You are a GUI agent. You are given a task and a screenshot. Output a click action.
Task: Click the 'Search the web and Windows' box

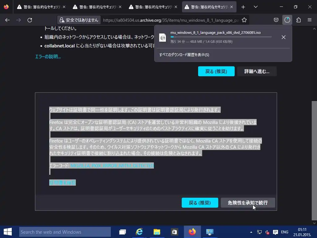(65, 232)
